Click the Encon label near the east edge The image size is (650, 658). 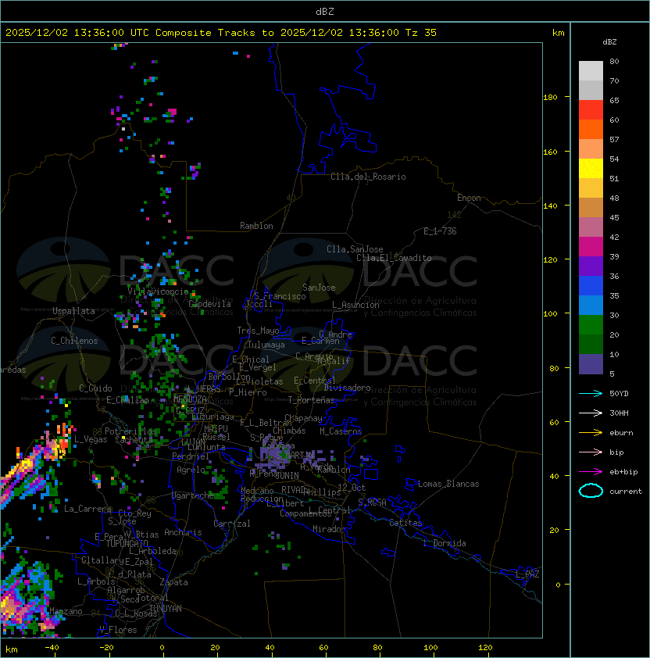[x=469, y=198]
